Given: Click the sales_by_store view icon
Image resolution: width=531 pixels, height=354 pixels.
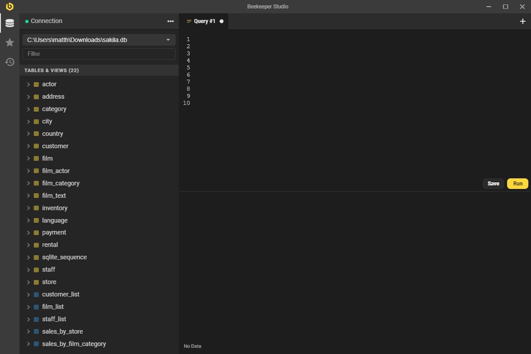Looking at the screenshot, I should [36, 332].
